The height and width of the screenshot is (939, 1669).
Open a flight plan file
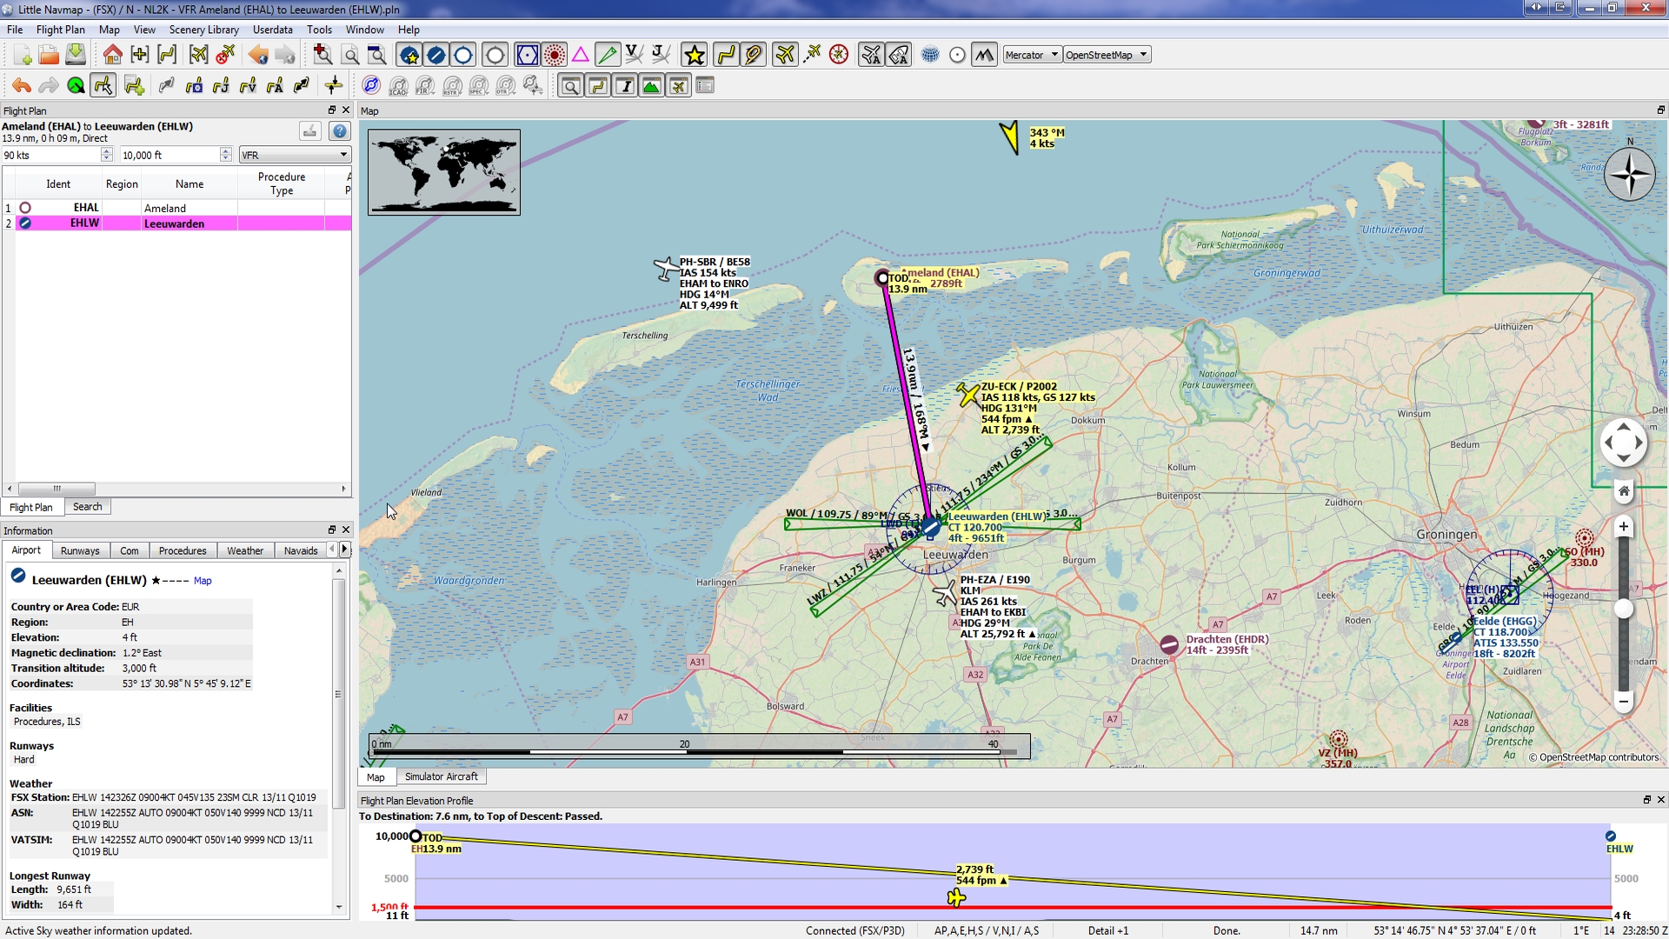pos(49,55)
